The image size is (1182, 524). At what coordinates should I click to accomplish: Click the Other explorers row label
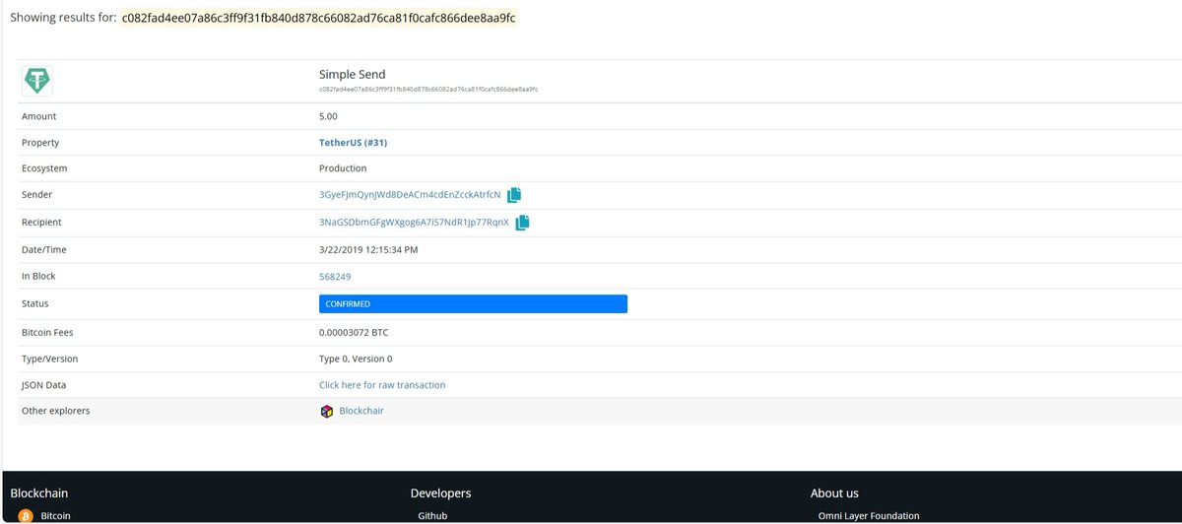point(55,411)
